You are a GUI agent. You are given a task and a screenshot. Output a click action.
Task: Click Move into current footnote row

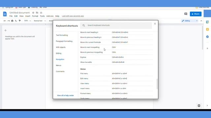tap(116, 42)
